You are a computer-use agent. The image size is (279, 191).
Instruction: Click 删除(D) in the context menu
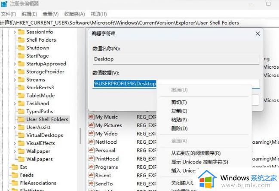pyautogui.click(x=179, y=128)
